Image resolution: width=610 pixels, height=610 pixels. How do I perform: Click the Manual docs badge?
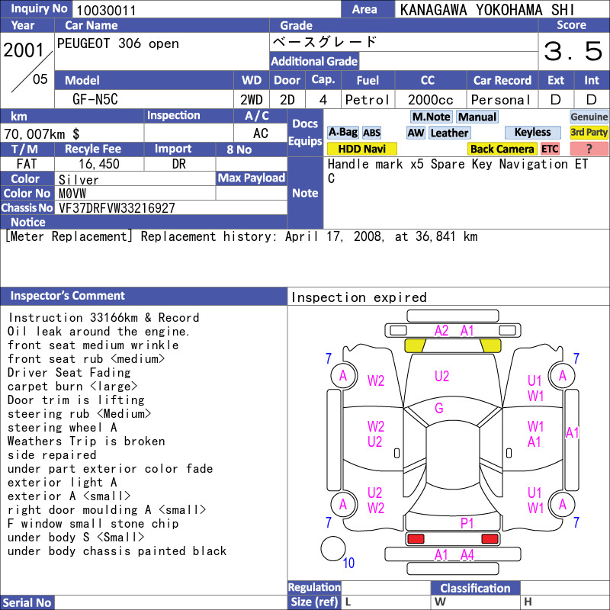tap(477, 117)
